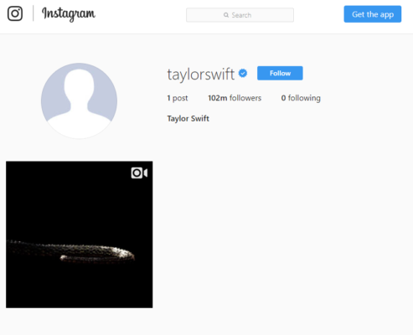Focus the Search input field
Image resolution: width=413 pixels, height=335 pixels.
[x=240, y=15]
